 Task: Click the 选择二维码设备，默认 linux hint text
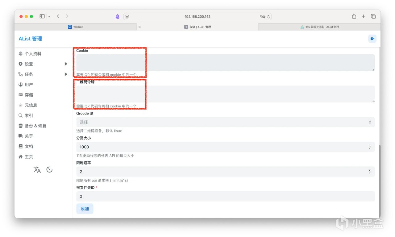(99, 131)
